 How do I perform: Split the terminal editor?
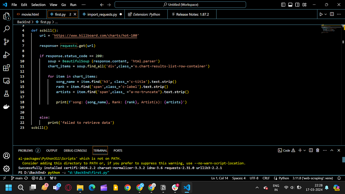tap(310, 150)
